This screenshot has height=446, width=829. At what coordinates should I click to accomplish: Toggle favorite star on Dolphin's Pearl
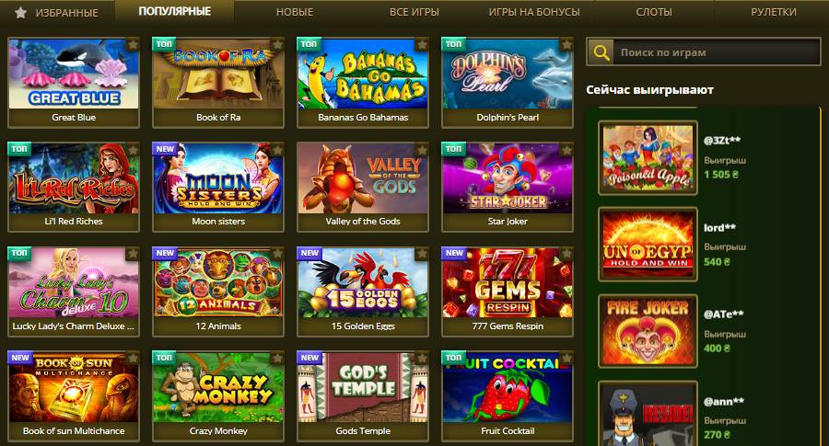(x=566, y=45)
